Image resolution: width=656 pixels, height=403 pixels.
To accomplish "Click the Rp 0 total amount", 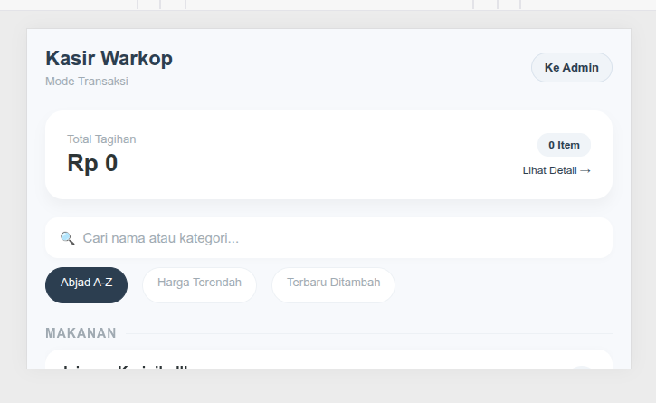I will (x=92, y=163).
